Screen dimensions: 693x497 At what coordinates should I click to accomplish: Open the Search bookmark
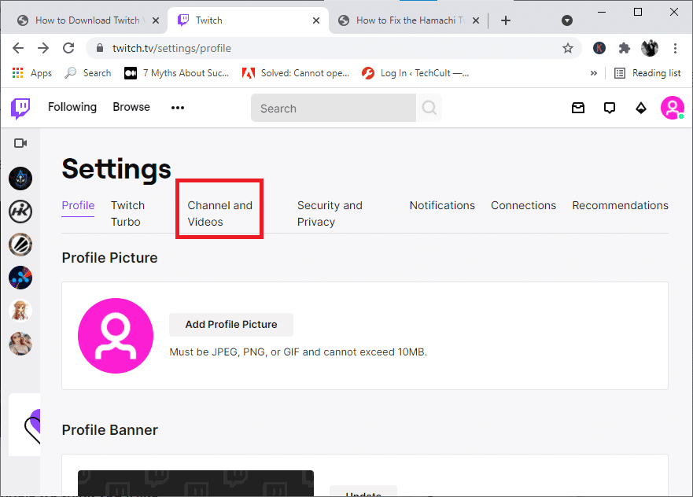coord(87,73)
